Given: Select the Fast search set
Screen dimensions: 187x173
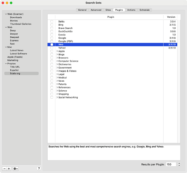Looking at the screenshot, I should 12,44.
